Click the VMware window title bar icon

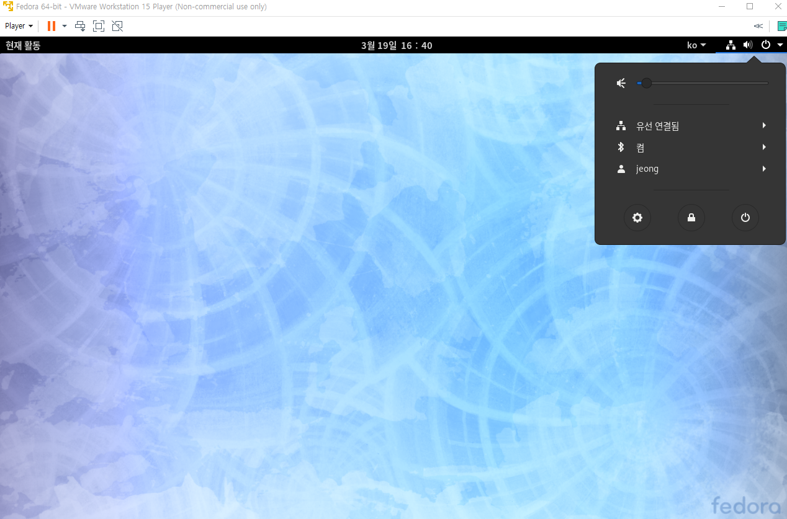point(8,7)
